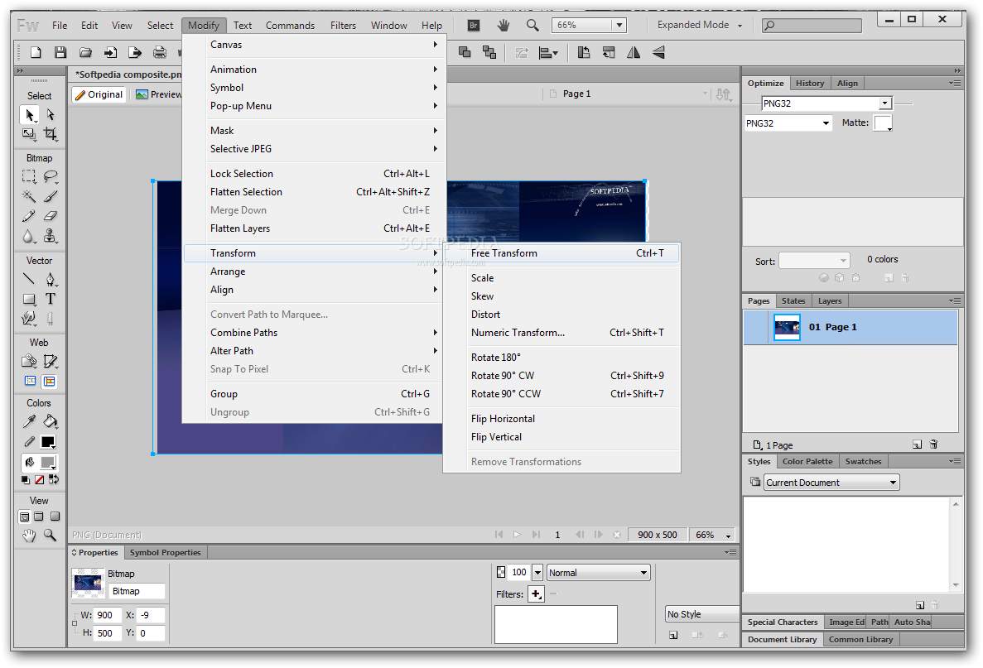Image resolution: width=983 pixels, height=668 pixels.
Task: Click the delete page trash icon
Action: tap(933, 445)
